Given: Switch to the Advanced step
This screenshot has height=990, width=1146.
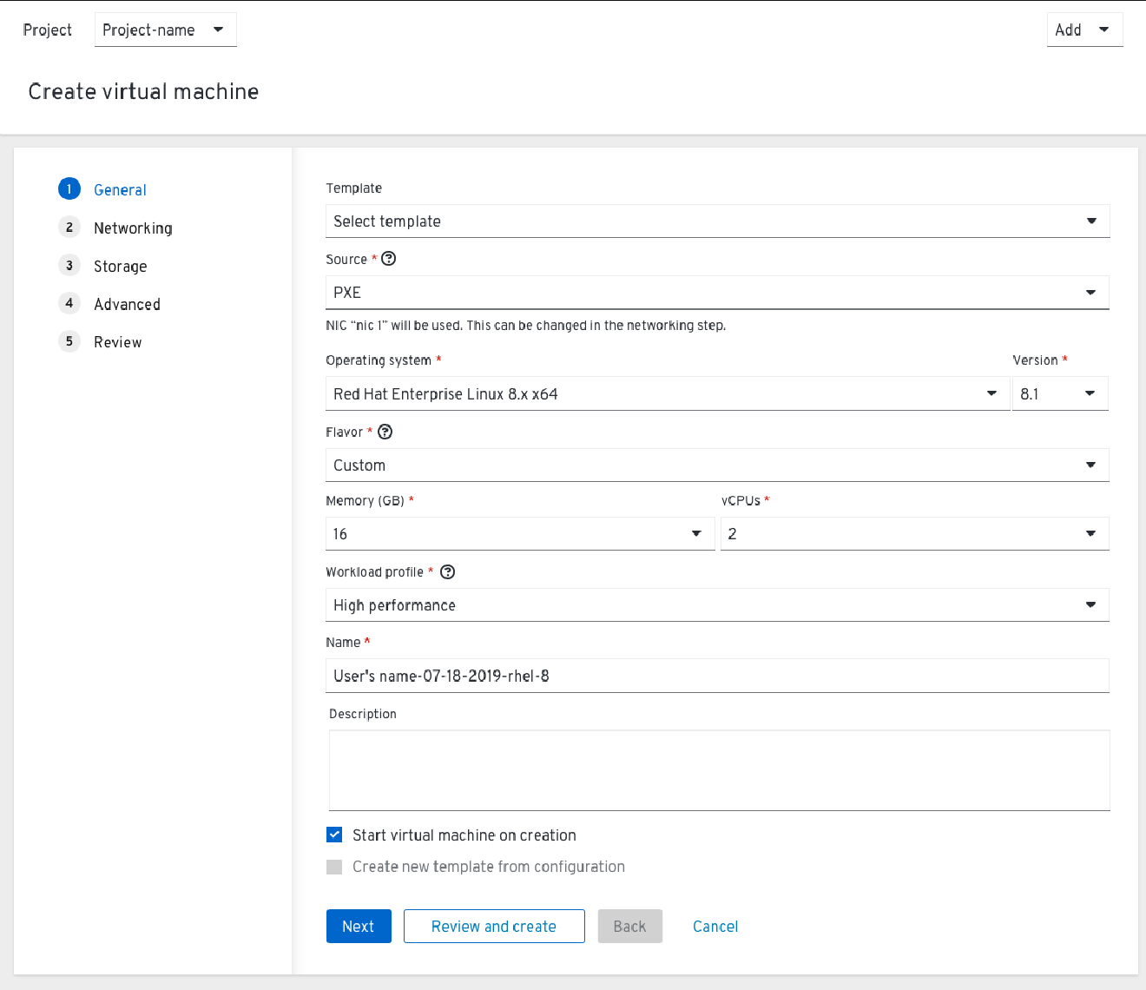Looking at the screenshot, I should pyautogui.click(x=127, y=303).
